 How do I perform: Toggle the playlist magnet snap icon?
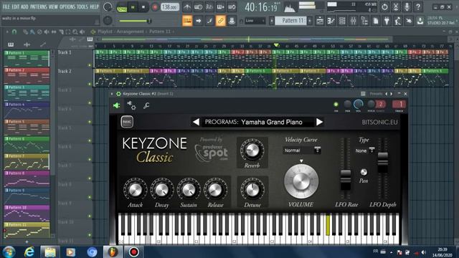coord(14,32)
